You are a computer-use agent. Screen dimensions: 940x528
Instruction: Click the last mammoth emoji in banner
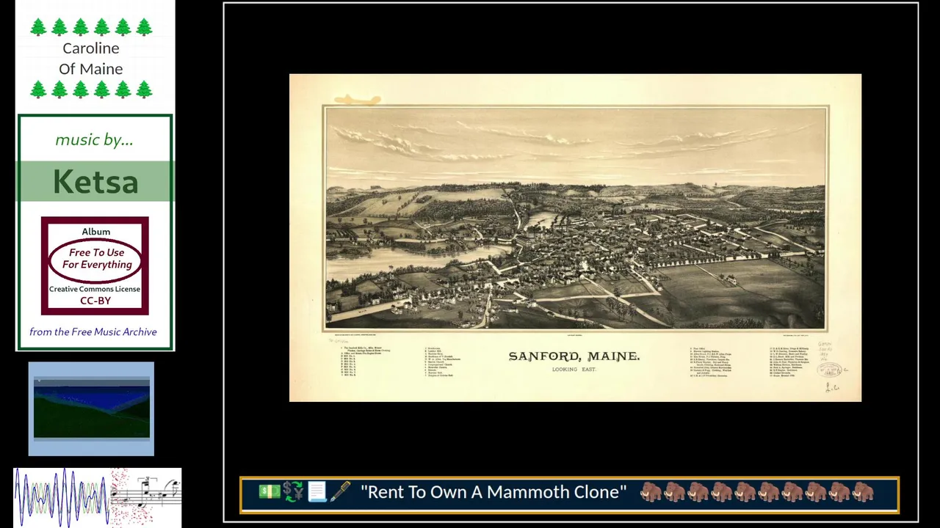[x=863, y=492]
